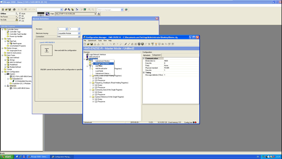
Task: Switch to RSLogix 5000 taskbar button
Action: click(38, 157)
